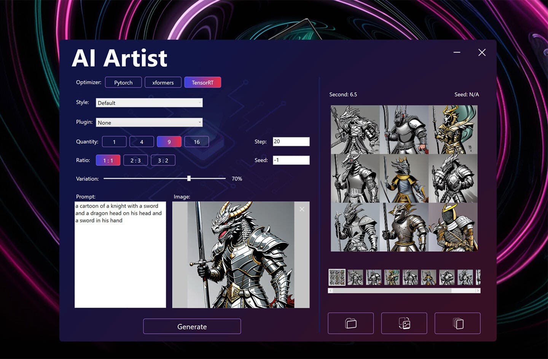Click the dragon knight reference image
Screen dimensions: 548x359
[x=241, y=255]
